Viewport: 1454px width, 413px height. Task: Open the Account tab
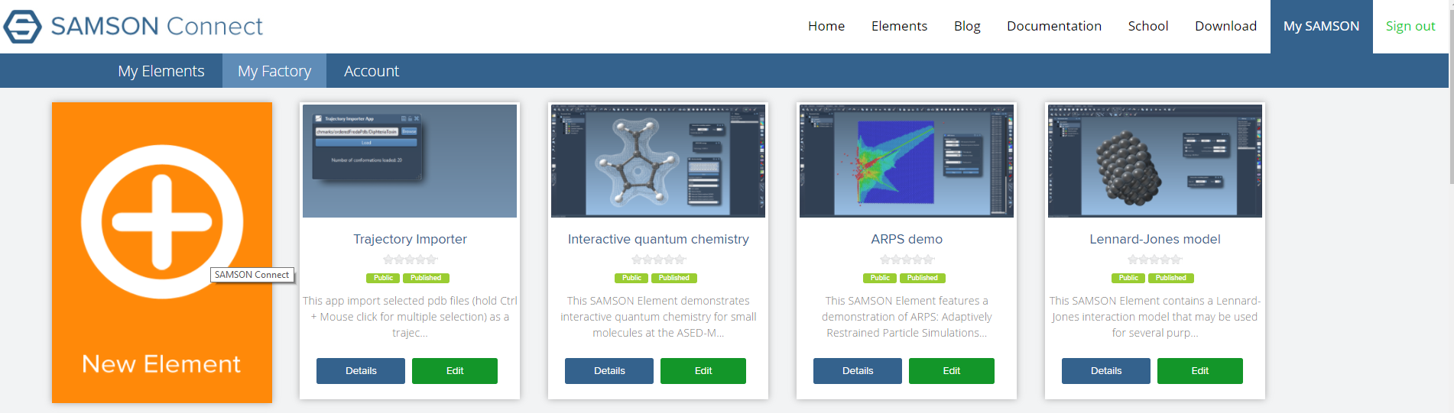372,71
